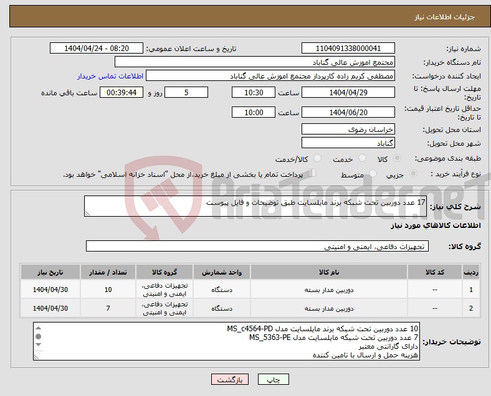Click the scrollbar thumb in توضیحات خریدار
This screenshot has width=491, height=396.
point(38,337)
